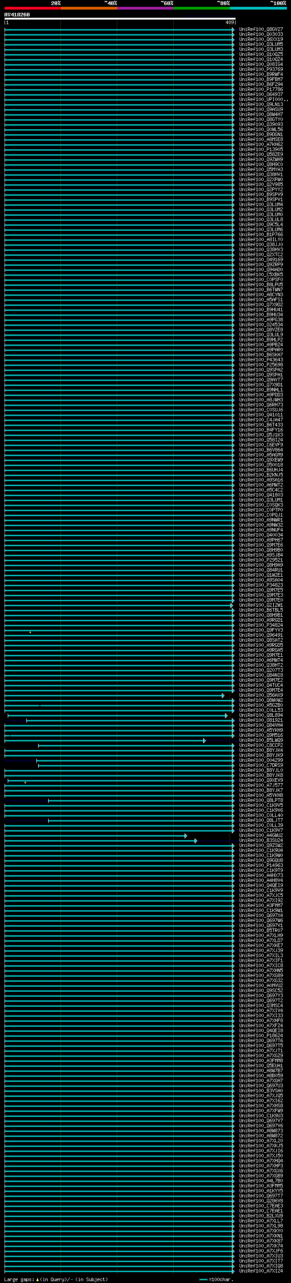Select the UniRef100_B9HU41 label
Screen dimensions: 291x1283
pos(261,310)
